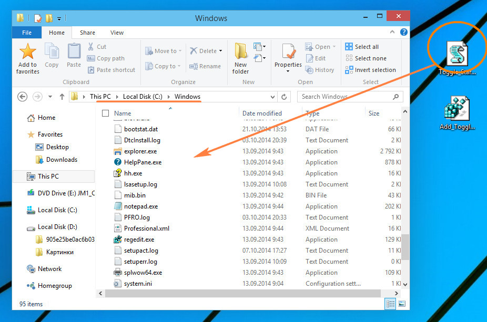
Task: Sort by the Type column header
Action: [x=312, y=113]
